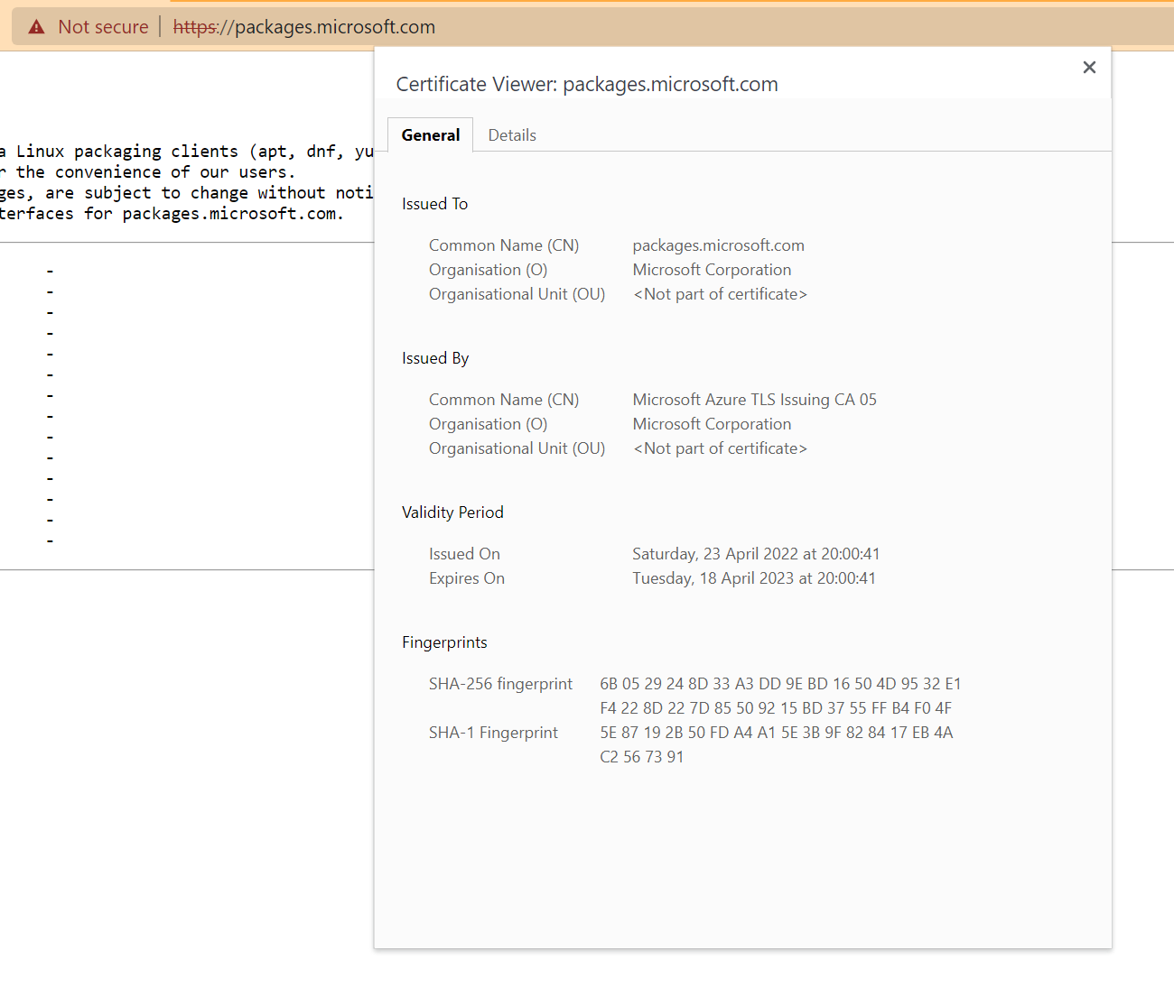Click the Fingerprints section heading
The height and width of the screenshot is (997, 1174).
click(x=444, y=642)
